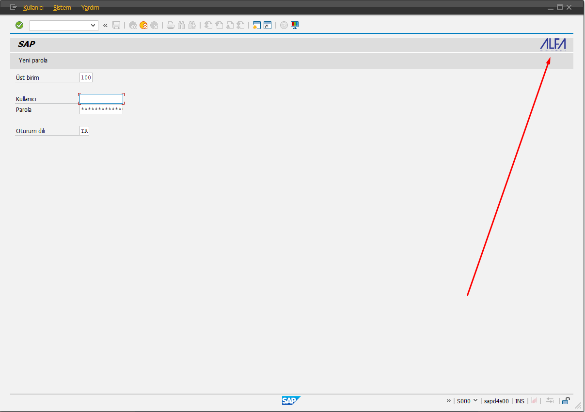Close the SAP window
This screenshot has height=412, width=585.
[569, 7]
